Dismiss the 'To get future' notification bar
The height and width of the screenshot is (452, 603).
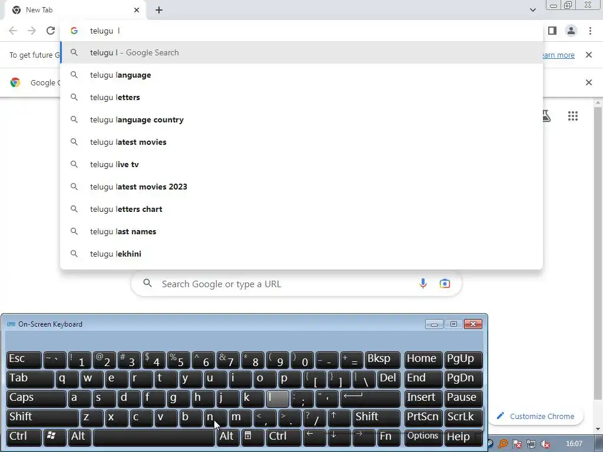(588, 55)
